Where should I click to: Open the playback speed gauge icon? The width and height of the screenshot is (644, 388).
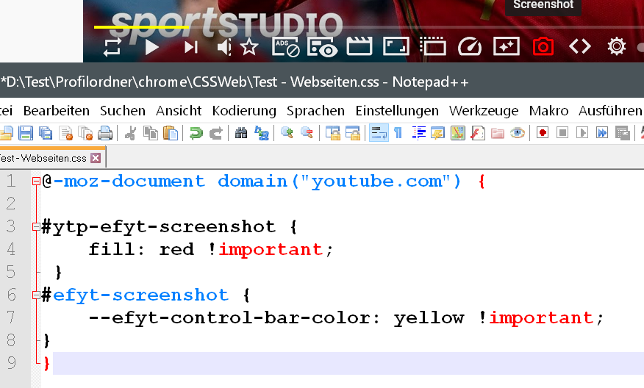470,46
